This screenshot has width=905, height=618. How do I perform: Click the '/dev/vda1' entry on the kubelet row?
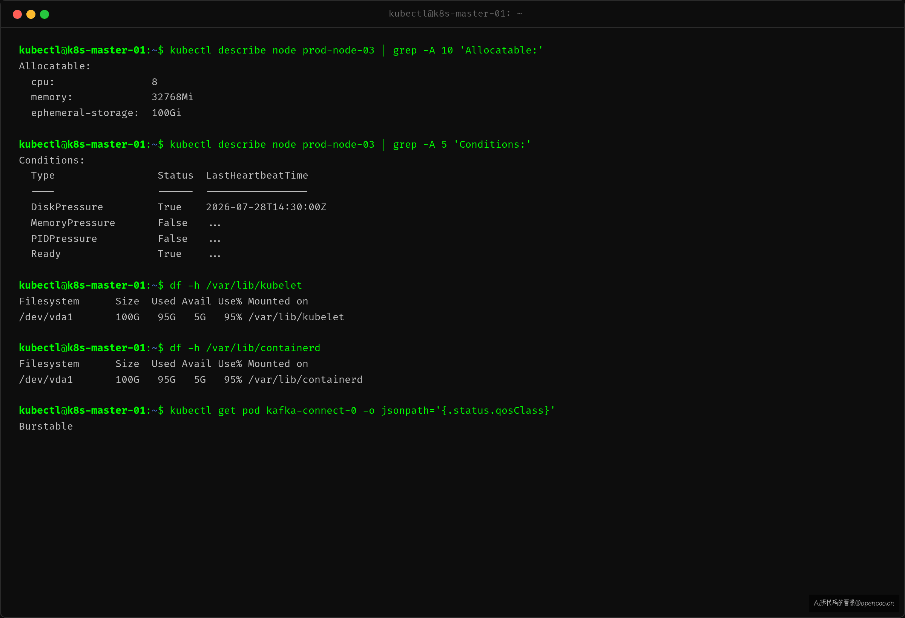point(46,317)
